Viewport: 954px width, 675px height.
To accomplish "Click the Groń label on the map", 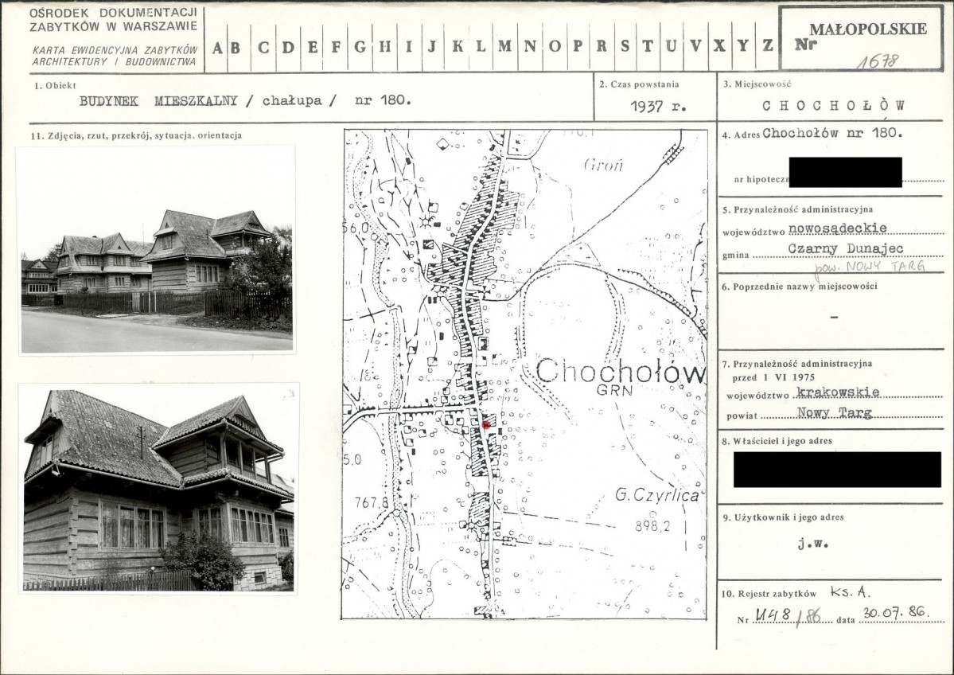I will 603,165.
